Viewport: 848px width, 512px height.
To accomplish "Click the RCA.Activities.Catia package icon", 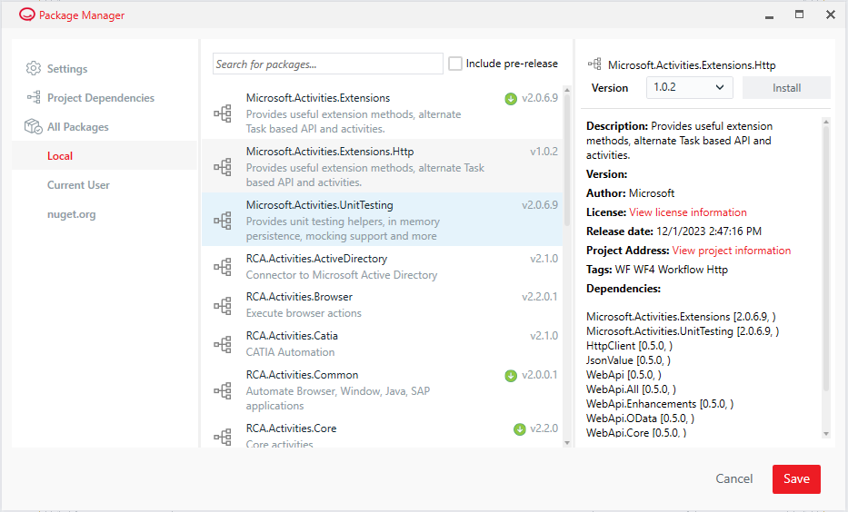I will pos(223,344).
